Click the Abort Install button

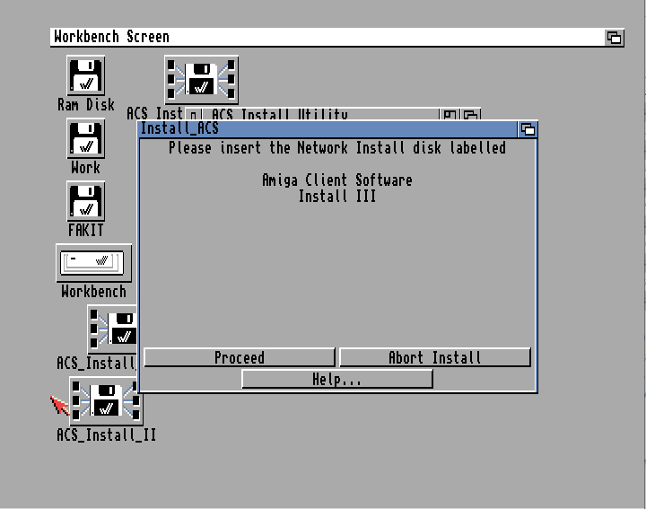(x=434, y=357)
